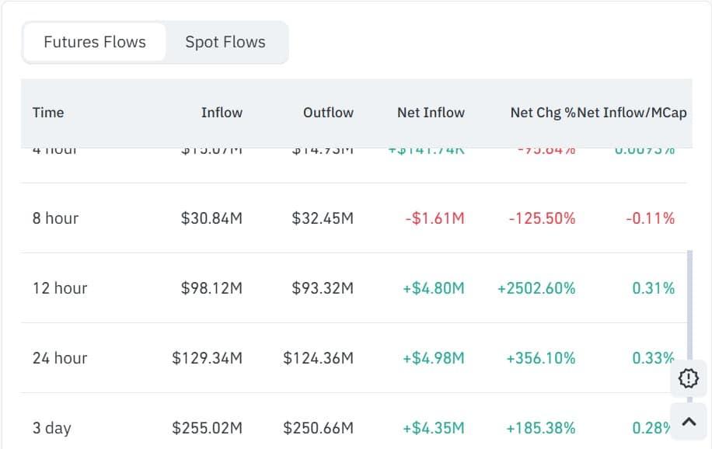This screenshot has height=449, width=712.
Task: Select the 24 hour time row
Action: coord(59,358)
